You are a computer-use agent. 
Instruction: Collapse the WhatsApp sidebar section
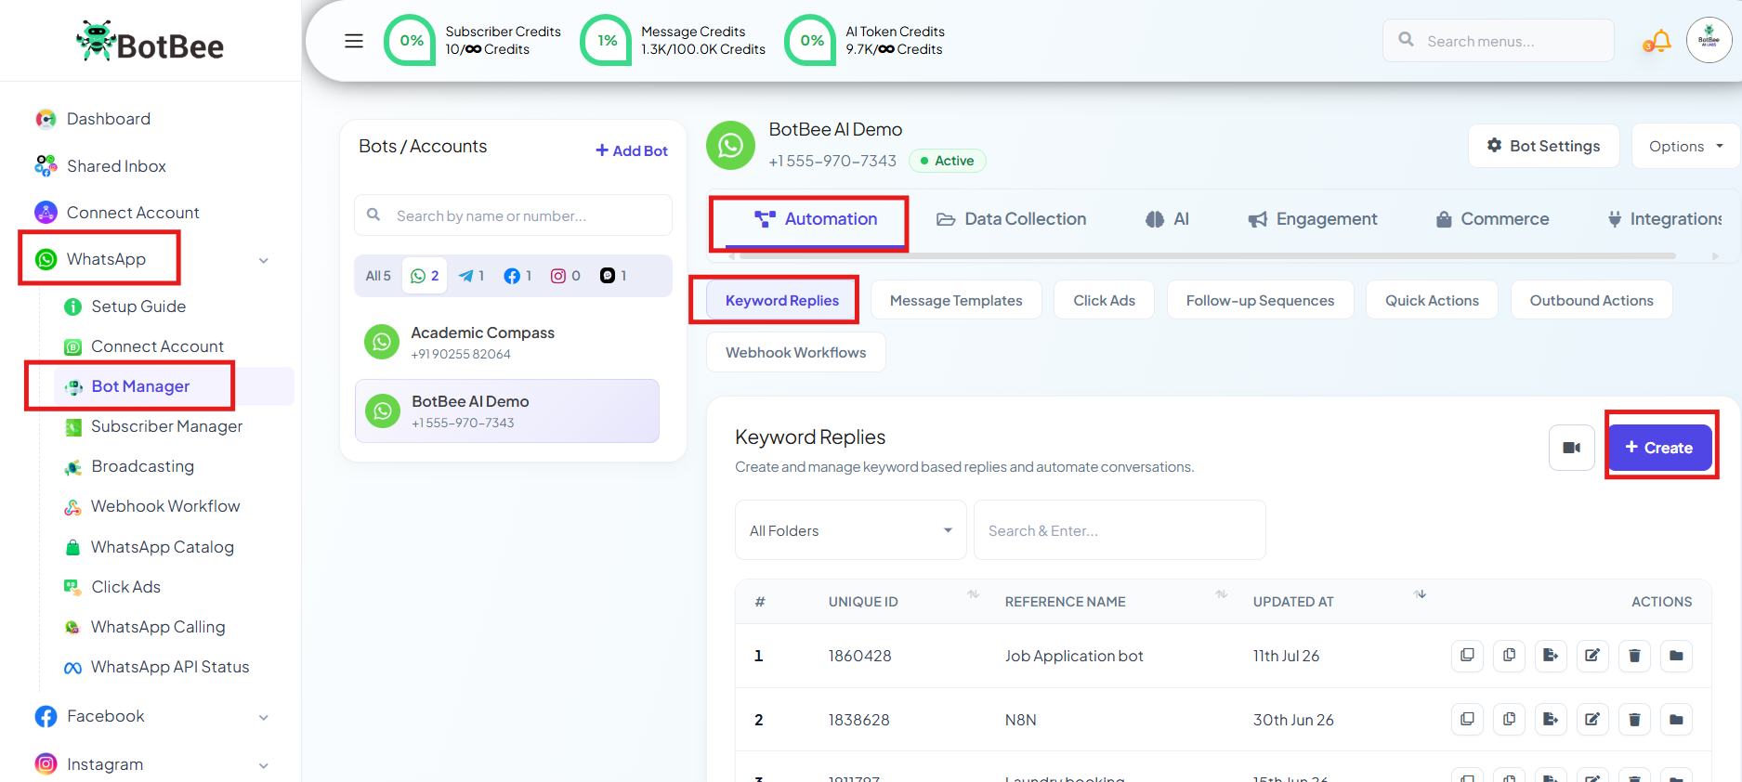tap(264, 260)
